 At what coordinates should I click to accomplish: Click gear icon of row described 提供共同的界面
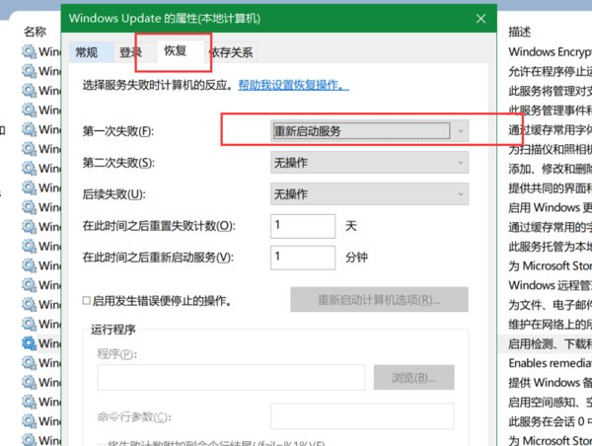(30, 187)
